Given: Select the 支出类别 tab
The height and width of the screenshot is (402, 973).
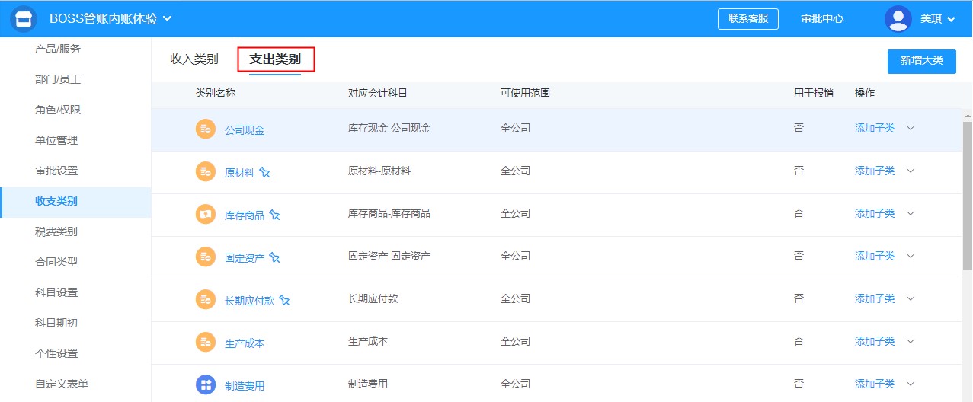Looking at the screenshot, I should click(x=275, y=59).
